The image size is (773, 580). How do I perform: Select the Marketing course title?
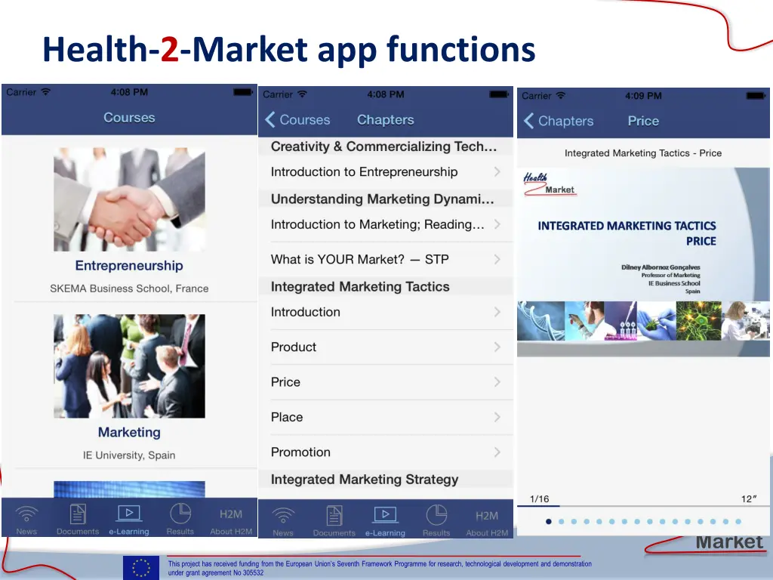(129, 432)
